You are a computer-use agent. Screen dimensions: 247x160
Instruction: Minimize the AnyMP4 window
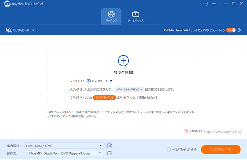226,4
